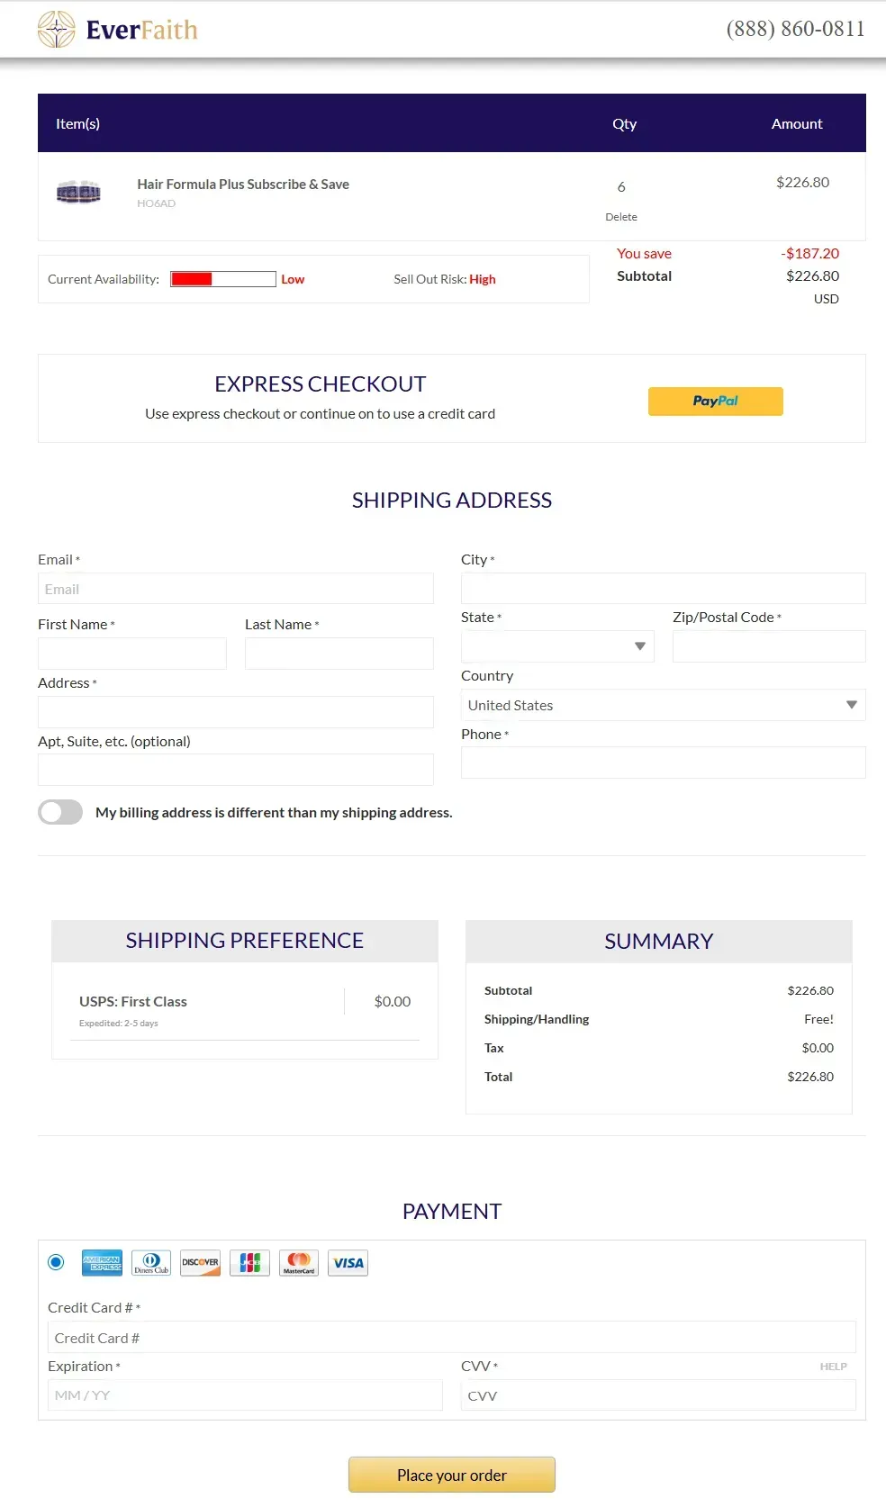Open the State dropdown
Viewport: 886px width, 1507px height.
557,646
